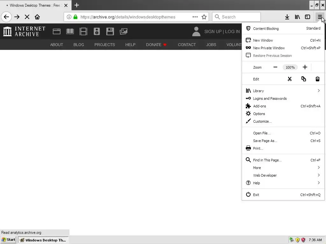The height and width of the screenshot is (244, 326).
Task: Open the Add-ons manager
Action: [x=283, y=106]
